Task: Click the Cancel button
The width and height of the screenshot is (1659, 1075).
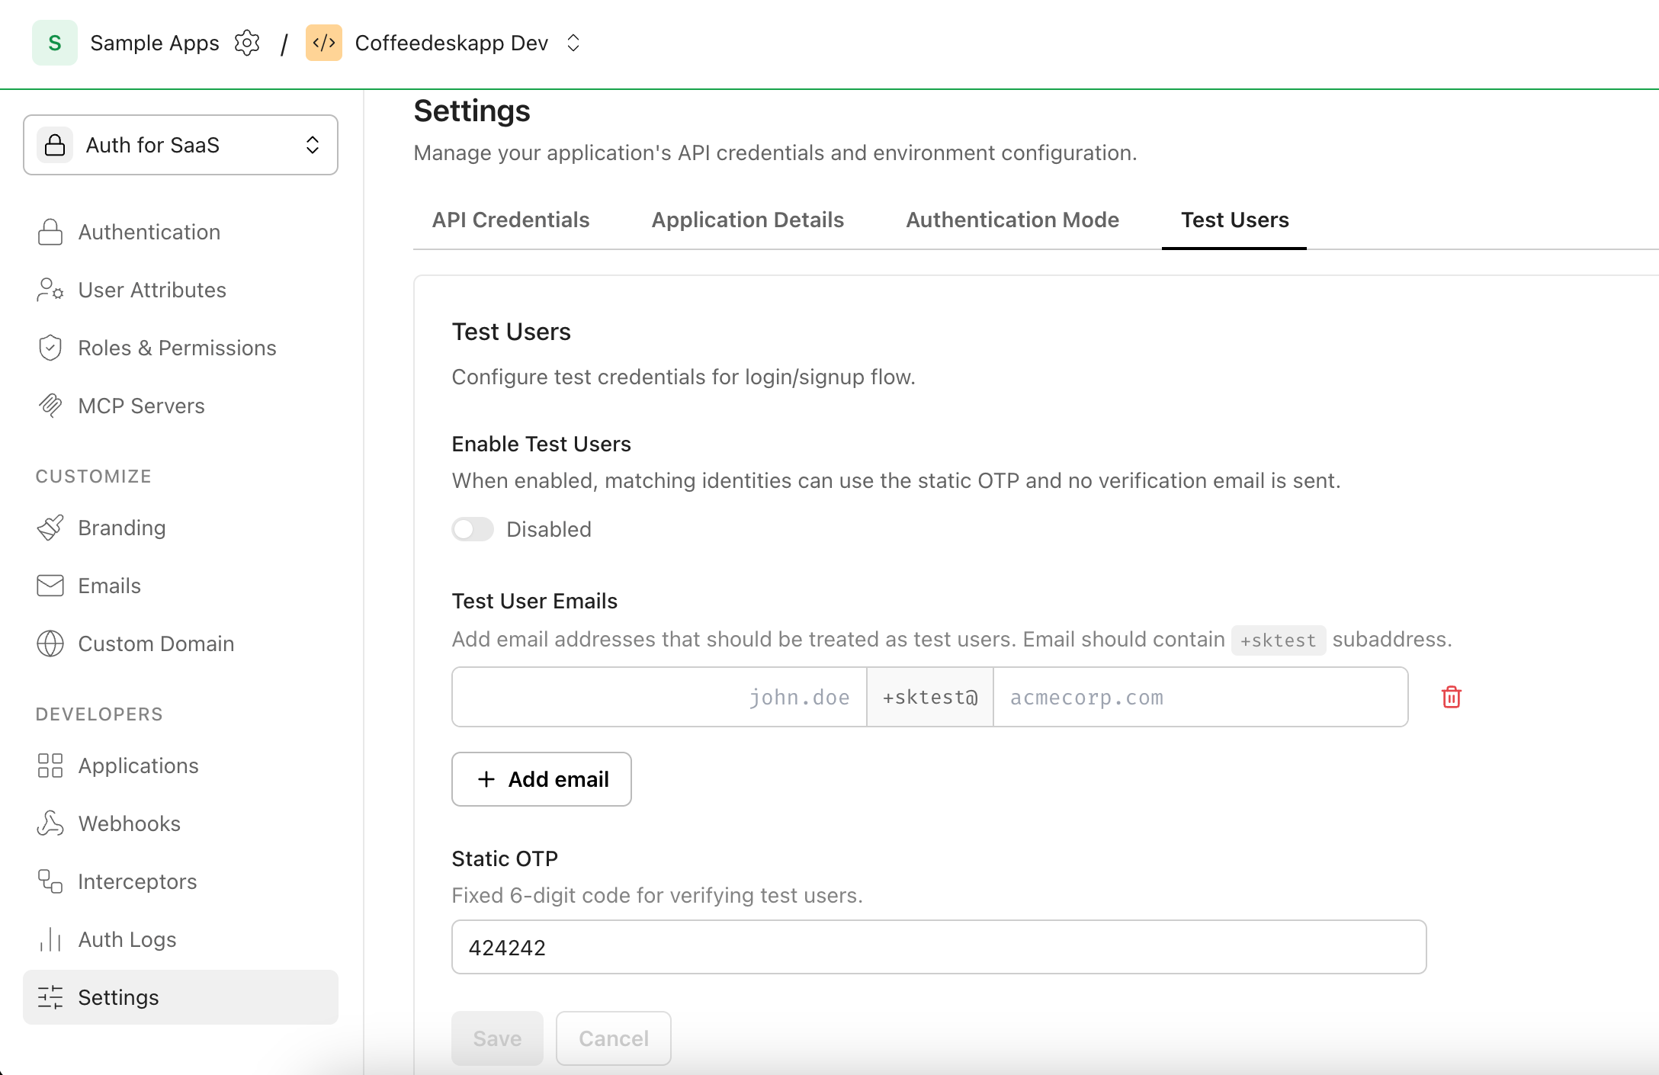Action: click(x=614, y=1038)
